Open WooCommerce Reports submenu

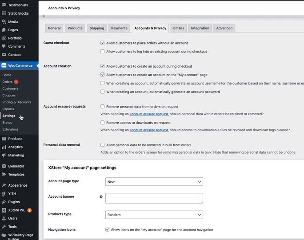pos(8,109)
